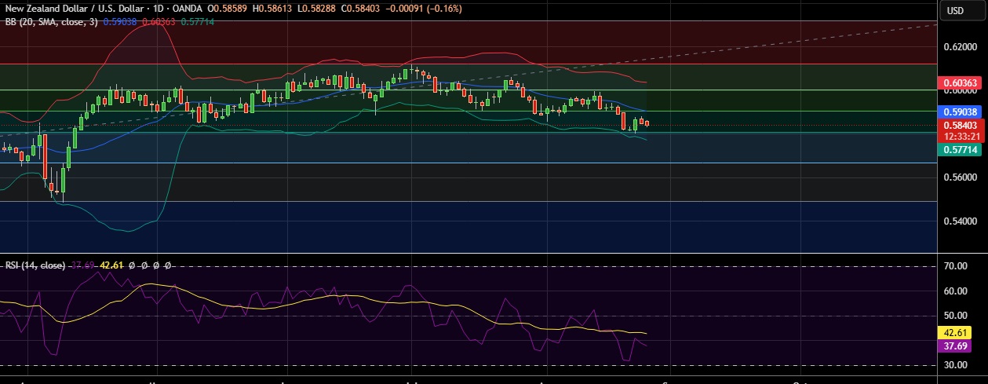Viewport: 988px width, 384px height.
Task: Click the current price 0.58403 axis label
Action: point(960,125)
